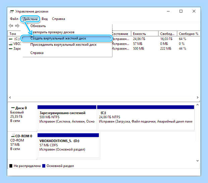This screenshot has height=183, width=208.
Task: Minimize the Disk Management window
Action: point(168,11)
